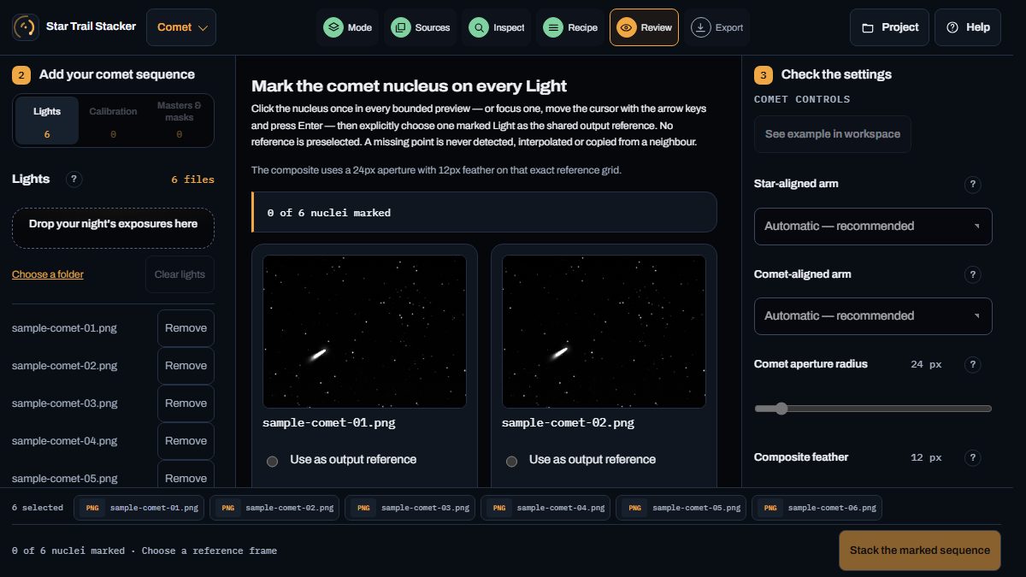Show help for Comet aperture radius
Screen dimensions: 1026x577
(972, 365)
